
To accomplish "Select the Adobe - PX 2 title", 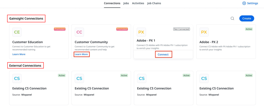I will coord(209,42).
